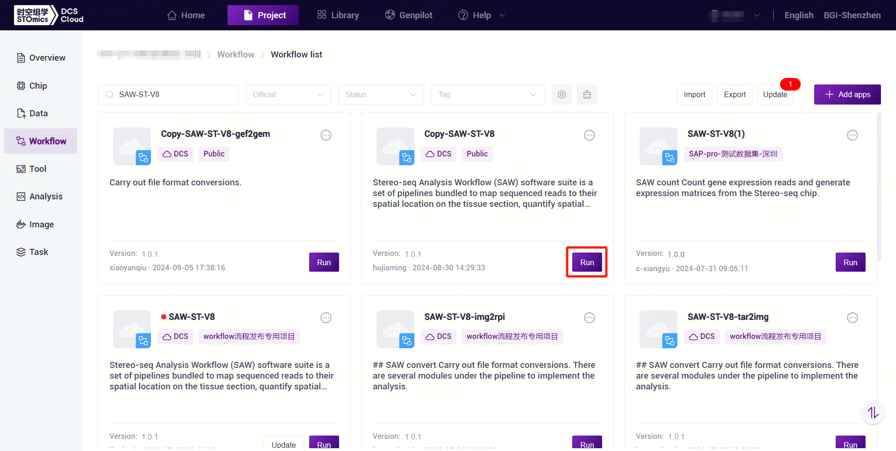The height and width of the screenshot is (451, 896).
Task: Expand the Status filter dropdown
Action: (381, 95)
